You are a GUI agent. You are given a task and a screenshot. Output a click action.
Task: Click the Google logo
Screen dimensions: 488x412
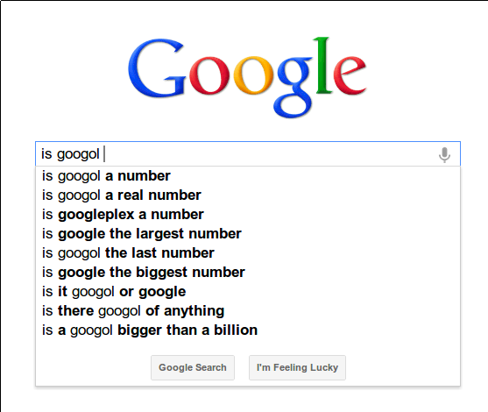click(x=247, y=77)
